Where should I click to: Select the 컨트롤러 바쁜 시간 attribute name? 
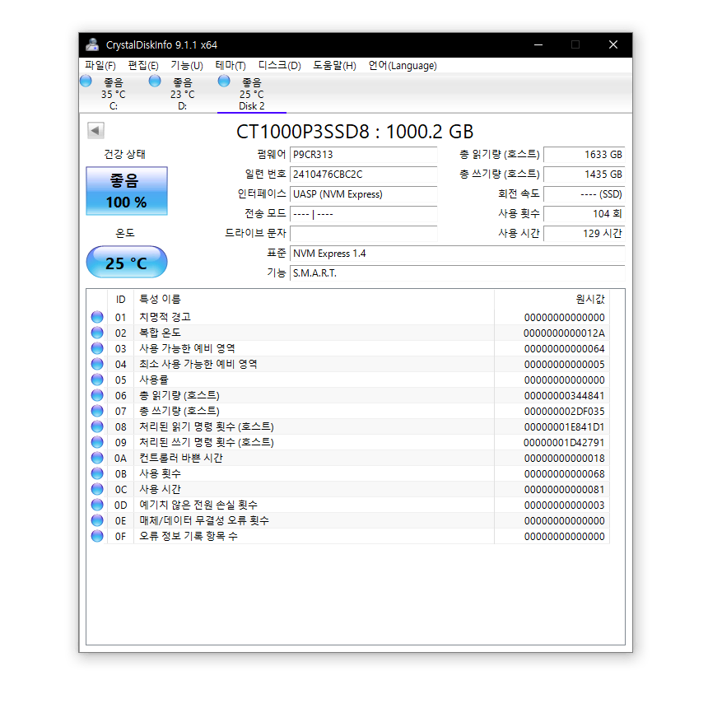[x=181, y=458]
